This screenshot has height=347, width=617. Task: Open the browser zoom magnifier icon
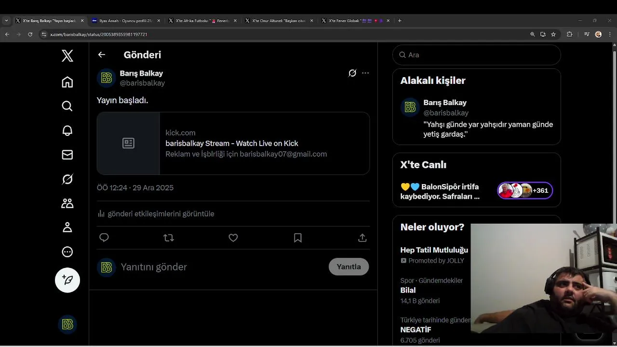pyautogui.click(x=533, y=34)
